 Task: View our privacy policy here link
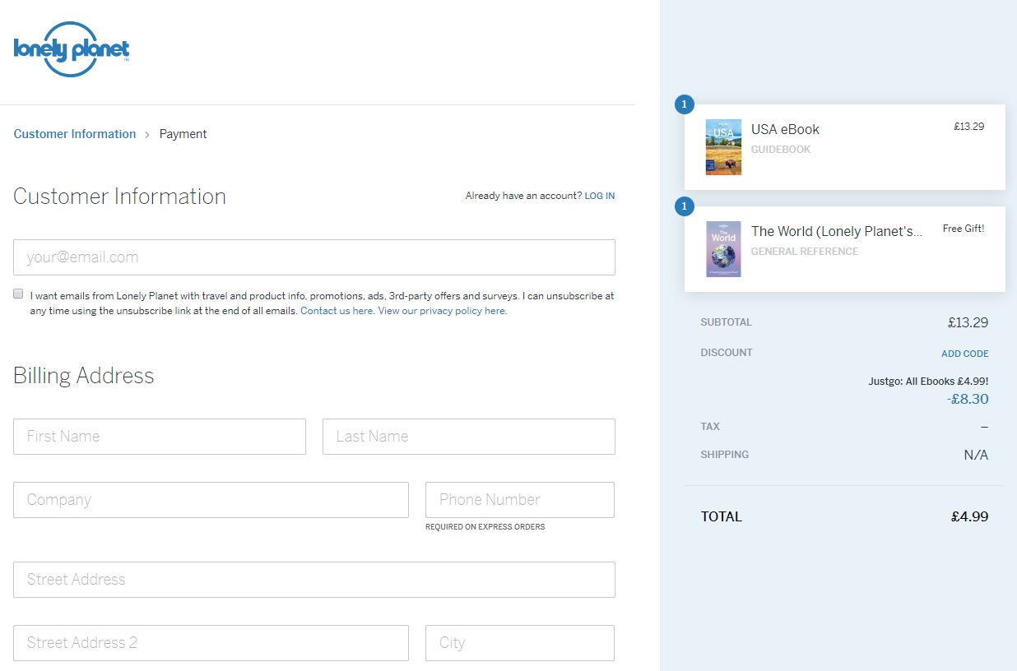[x=442, y=311]
